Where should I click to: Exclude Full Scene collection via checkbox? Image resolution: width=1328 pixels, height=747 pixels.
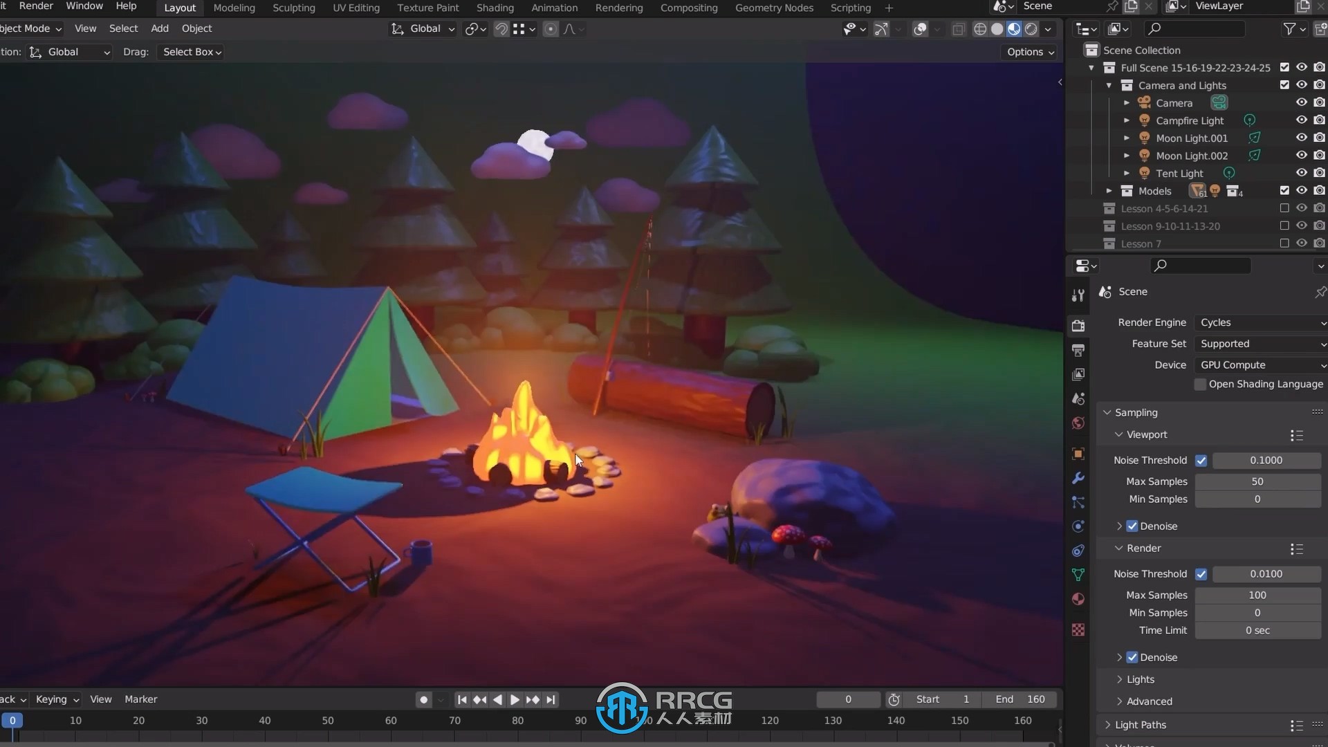click(1284, 68)
